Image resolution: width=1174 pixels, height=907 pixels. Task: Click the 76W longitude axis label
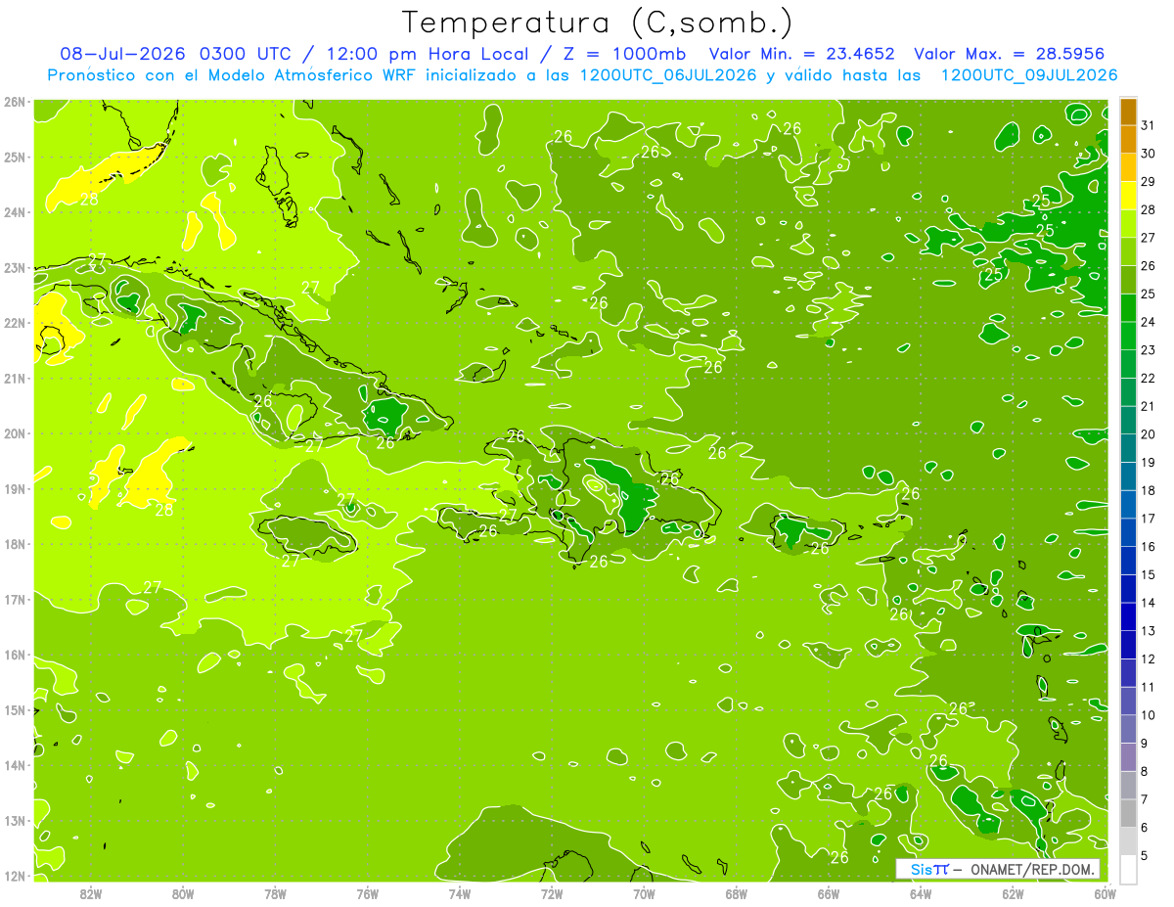click(367, 892)
